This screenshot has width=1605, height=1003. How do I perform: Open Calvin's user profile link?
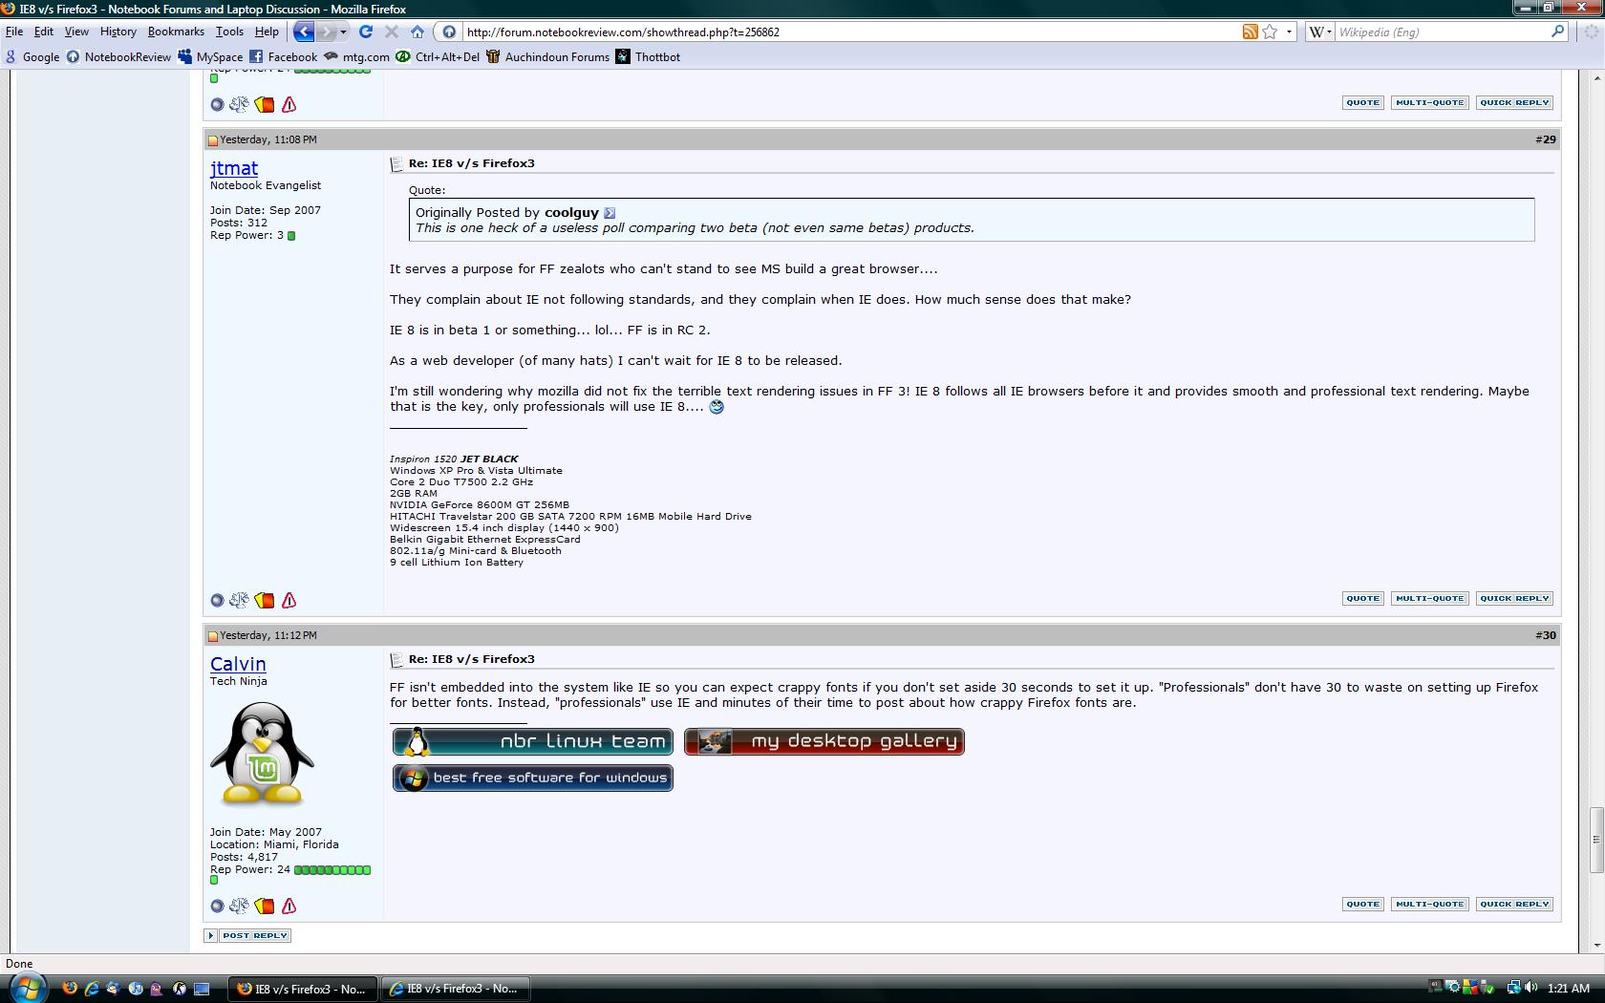[x=238, y=664]
